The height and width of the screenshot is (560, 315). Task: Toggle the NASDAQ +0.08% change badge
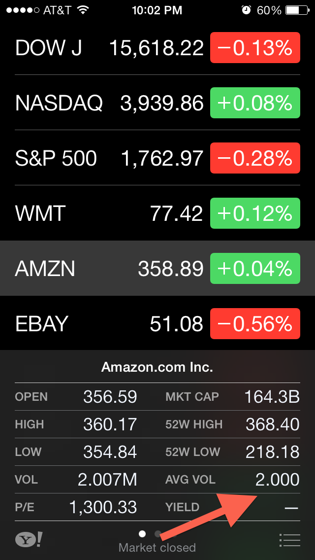click(255, 103)
